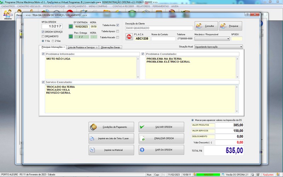Click the coins icon on Condições de Pagamento
Screen dimensions: 283x177
[x=93, y=127]
